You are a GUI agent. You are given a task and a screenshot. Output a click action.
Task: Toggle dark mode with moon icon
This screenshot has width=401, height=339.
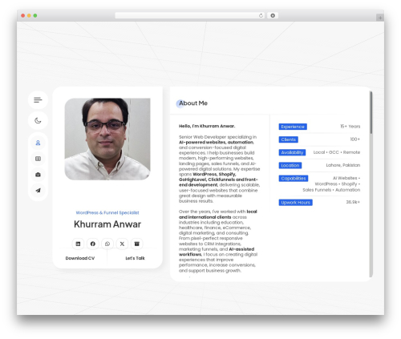(x=38, y=120)
